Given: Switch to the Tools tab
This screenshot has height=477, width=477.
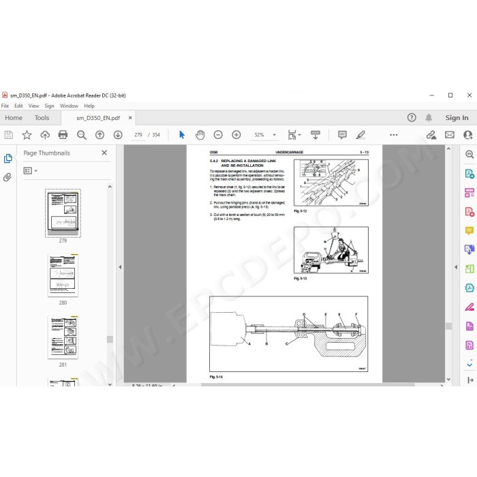Looking at the screenshot, I should [x=42, y=118].
